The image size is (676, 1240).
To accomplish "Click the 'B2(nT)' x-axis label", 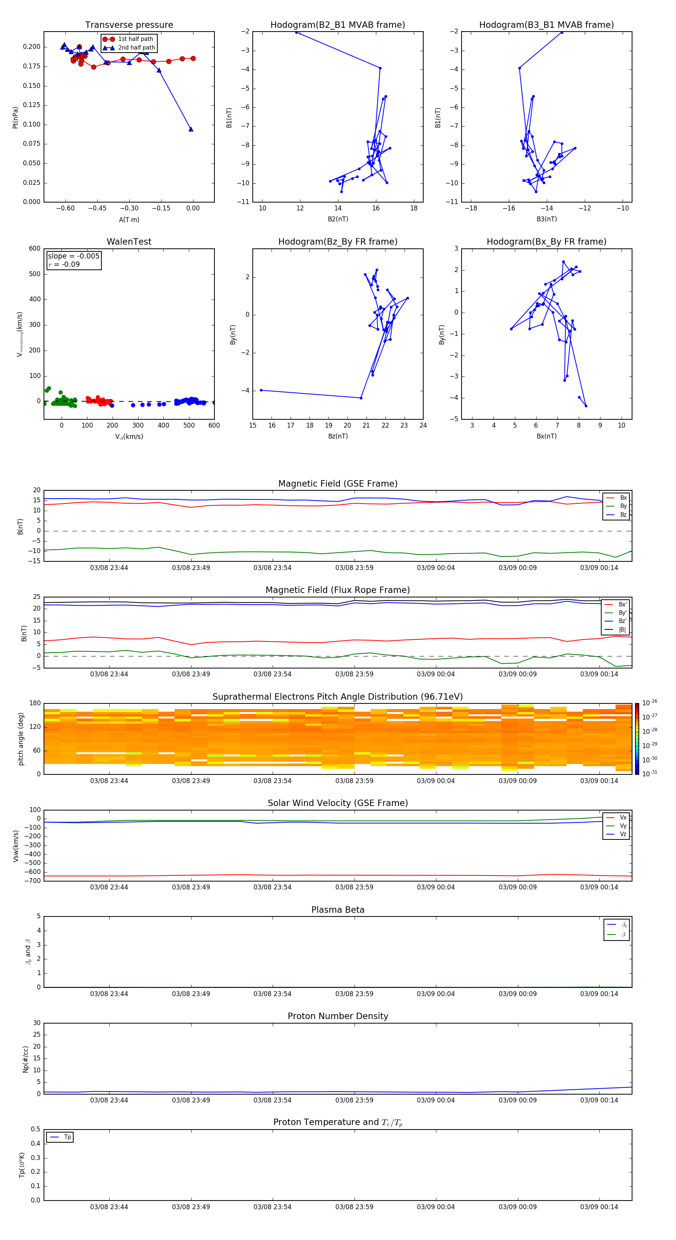I will (338, 219).
